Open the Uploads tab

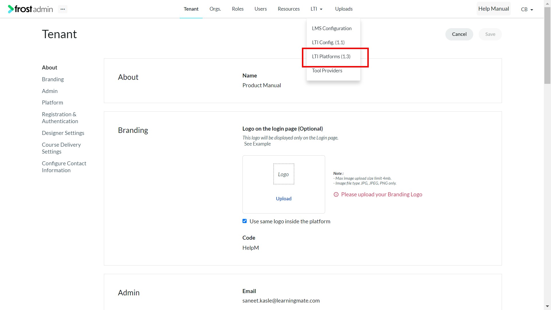(x=344, y=9)
